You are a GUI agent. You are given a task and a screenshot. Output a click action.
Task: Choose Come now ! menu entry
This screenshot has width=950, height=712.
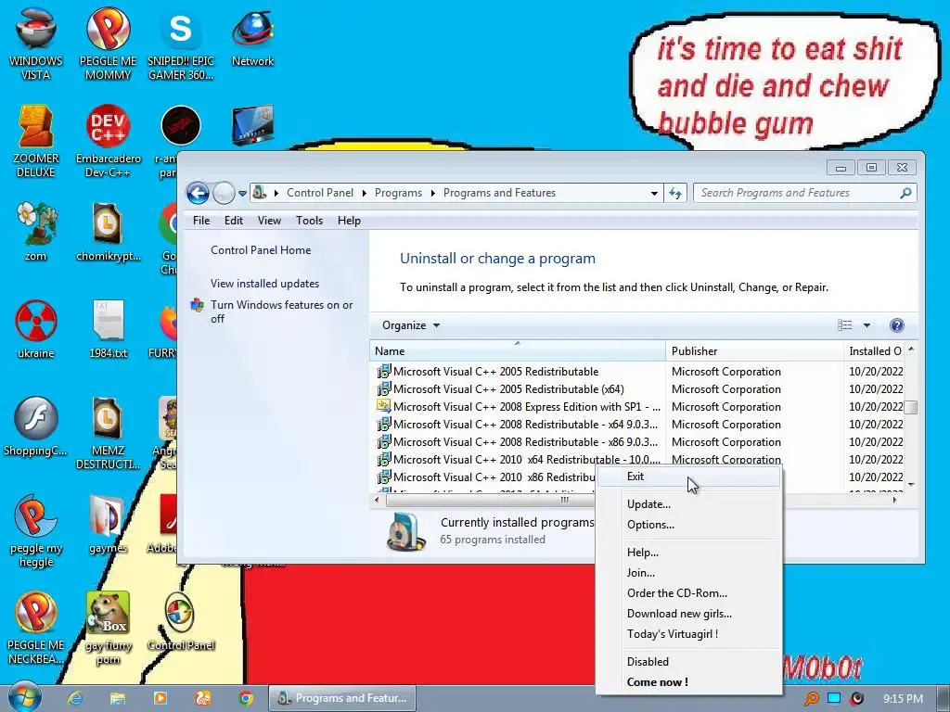689,681
